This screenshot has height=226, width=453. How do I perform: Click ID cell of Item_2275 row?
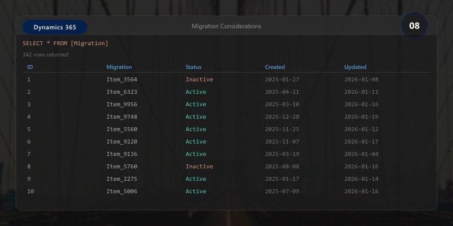pos(29,179)
